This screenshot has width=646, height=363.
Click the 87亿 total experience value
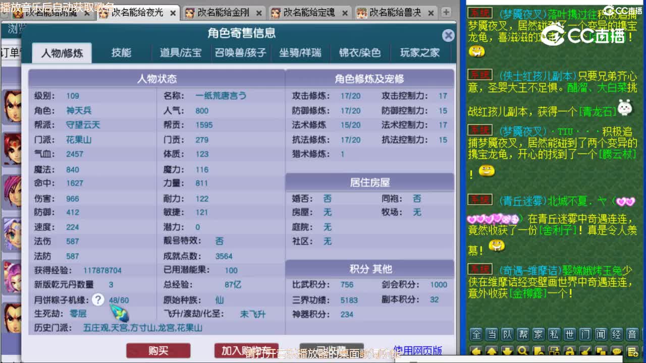tap(233, 285)
